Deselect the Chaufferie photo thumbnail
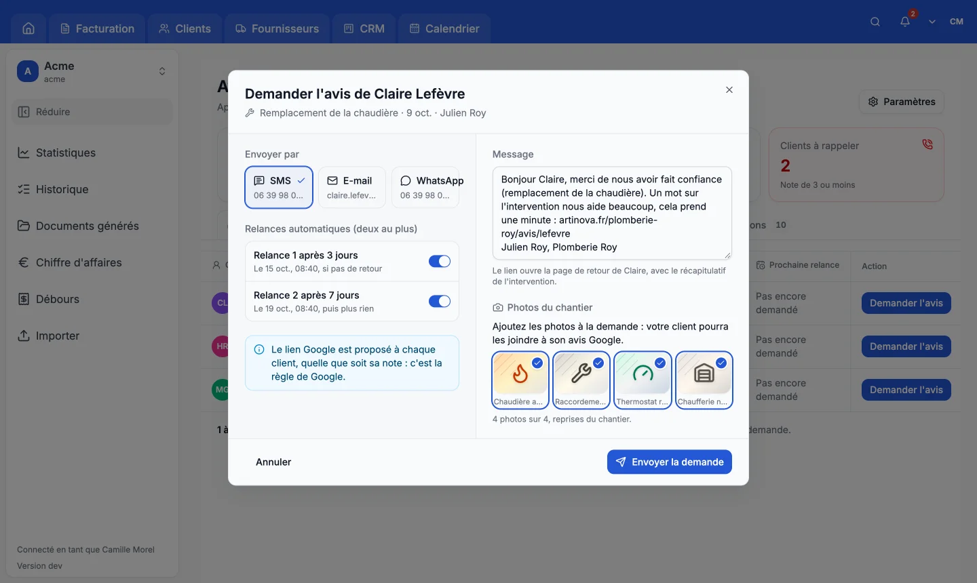This screenshot has width=977, height=583. click(704, 380)
